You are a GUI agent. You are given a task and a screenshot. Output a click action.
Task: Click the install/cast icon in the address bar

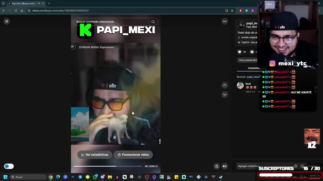tap(227, 11)
